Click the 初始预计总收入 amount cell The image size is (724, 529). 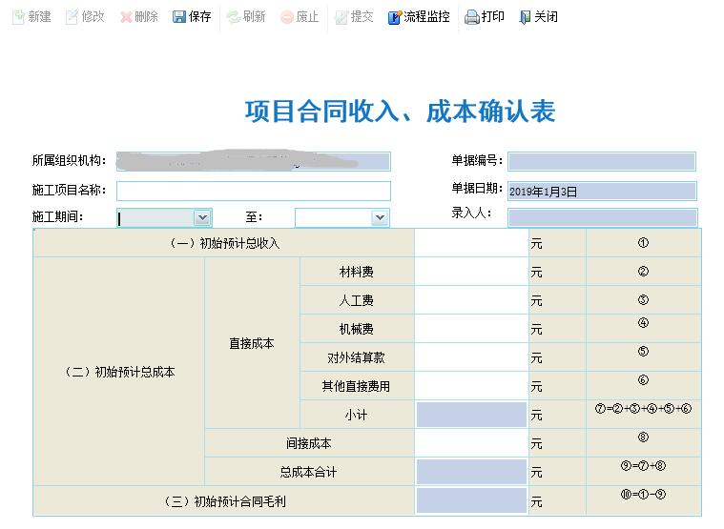click(471, 243)
